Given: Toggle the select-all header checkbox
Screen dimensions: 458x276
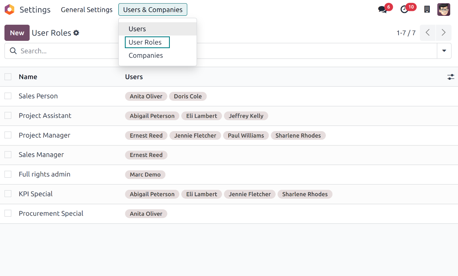Looking at the screenshot, I should [8, 77].
